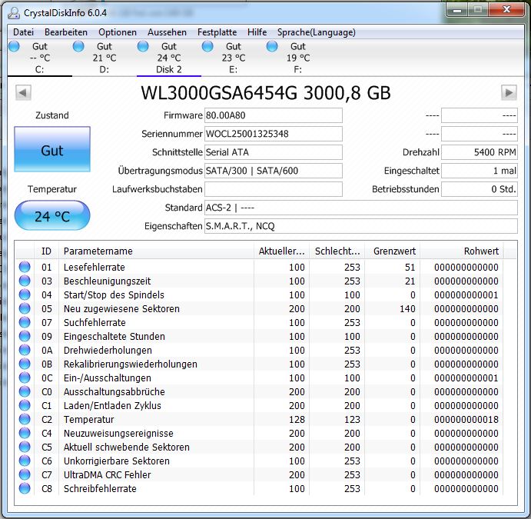Screen dimensions: 531x519
Task: Click the status orb of drive E:
Action: [x=207, y=46]
